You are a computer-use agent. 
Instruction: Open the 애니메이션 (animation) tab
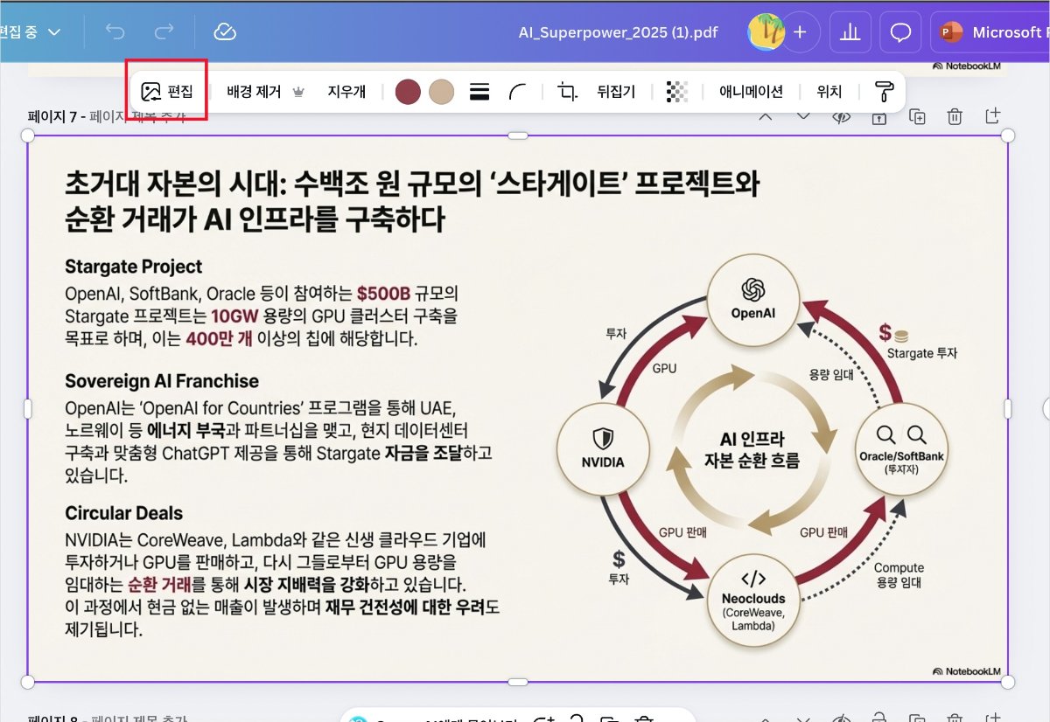point(751,91)
